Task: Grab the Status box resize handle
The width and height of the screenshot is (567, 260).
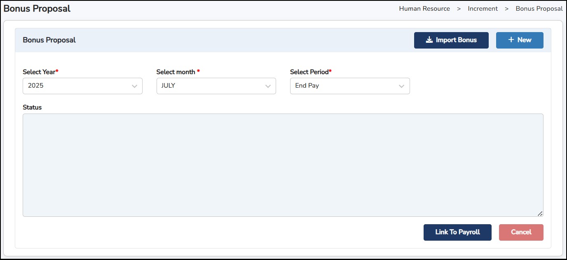Action: click(x=540, y=214)
